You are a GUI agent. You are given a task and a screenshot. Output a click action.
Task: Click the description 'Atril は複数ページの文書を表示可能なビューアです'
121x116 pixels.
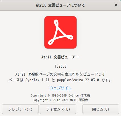[61, 74]
